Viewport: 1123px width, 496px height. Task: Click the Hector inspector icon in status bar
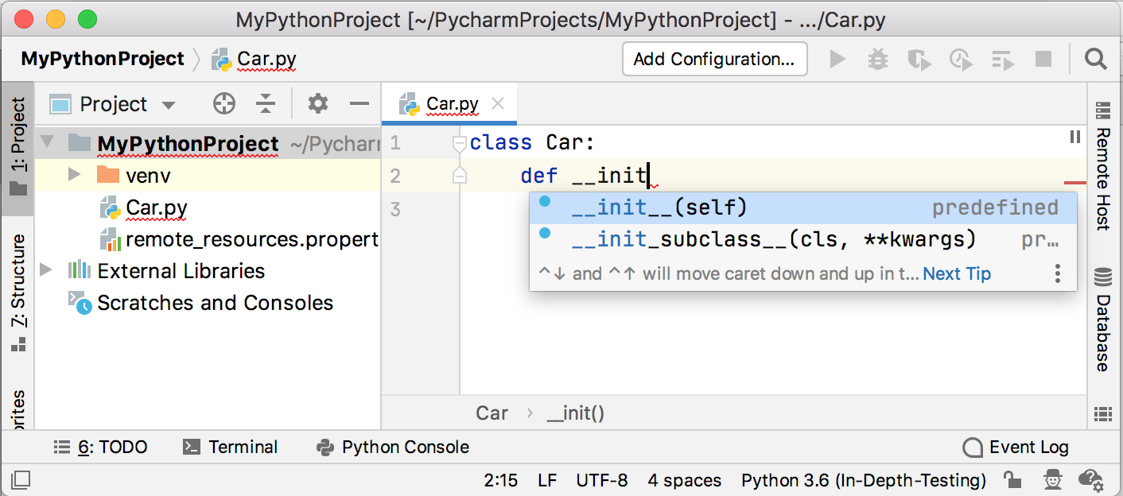pos(1052,479)
